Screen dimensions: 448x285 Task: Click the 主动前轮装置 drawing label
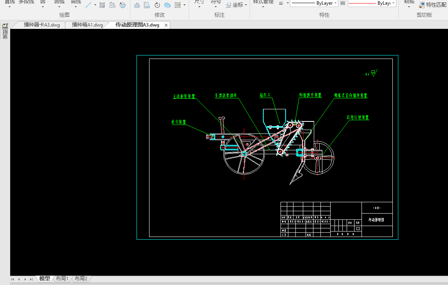click(184, 96)
